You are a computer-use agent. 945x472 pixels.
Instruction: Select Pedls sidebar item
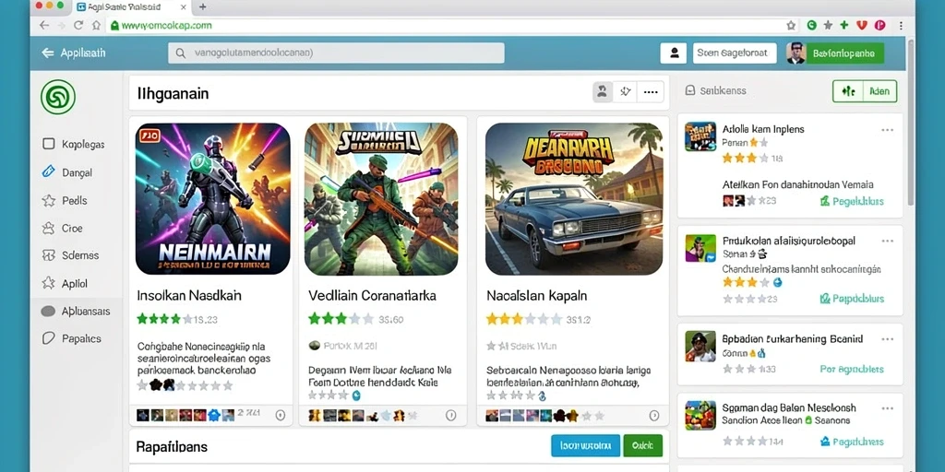click(65, 200)
